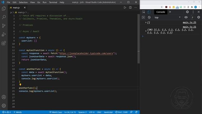
Task: Open the Help menu
Action: point(62,2)
